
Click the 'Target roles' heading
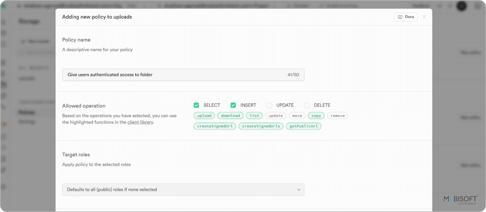pyautogui.click(x=76, y=155)
